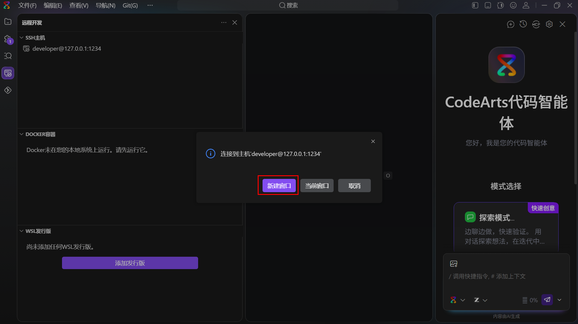578x324 pixels.
Task: Show more menus via the title bar ellipsis
Action: point(150,5)
